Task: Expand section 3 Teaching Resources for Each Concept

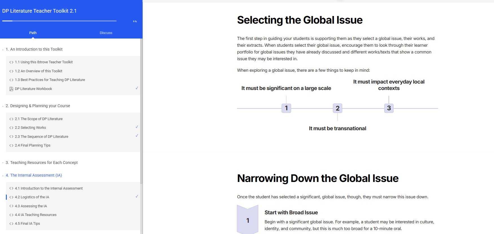Action: [x=3, y=163]
